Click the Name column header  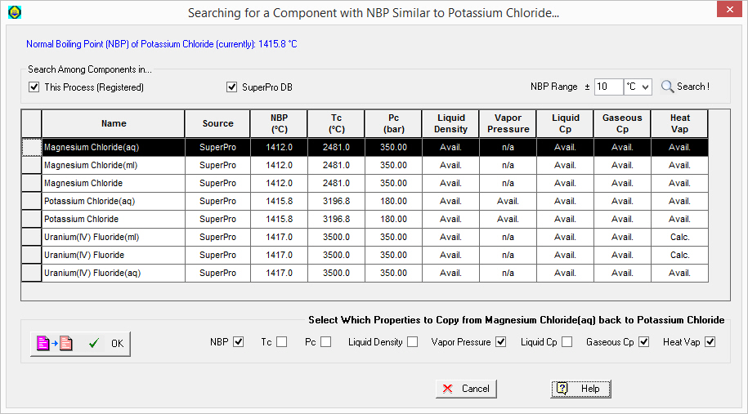pyautogui.click(x=114, y=123)
